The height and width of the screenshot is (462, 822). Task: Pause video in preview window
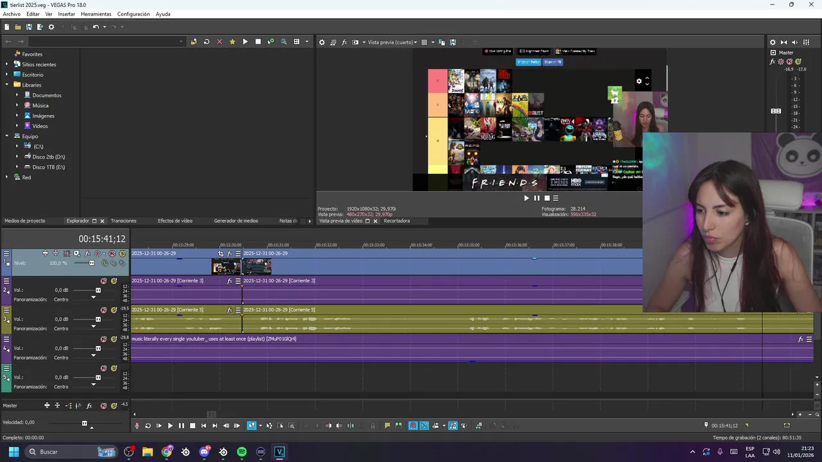tap(537, 198)
